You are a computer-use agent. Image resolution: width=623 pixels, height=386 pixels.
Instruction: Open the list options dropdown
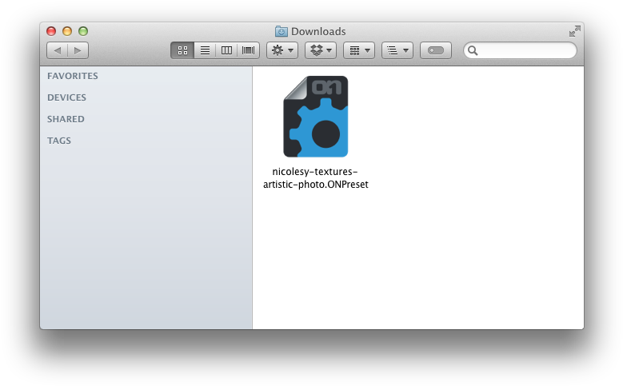tap(397, 50)
